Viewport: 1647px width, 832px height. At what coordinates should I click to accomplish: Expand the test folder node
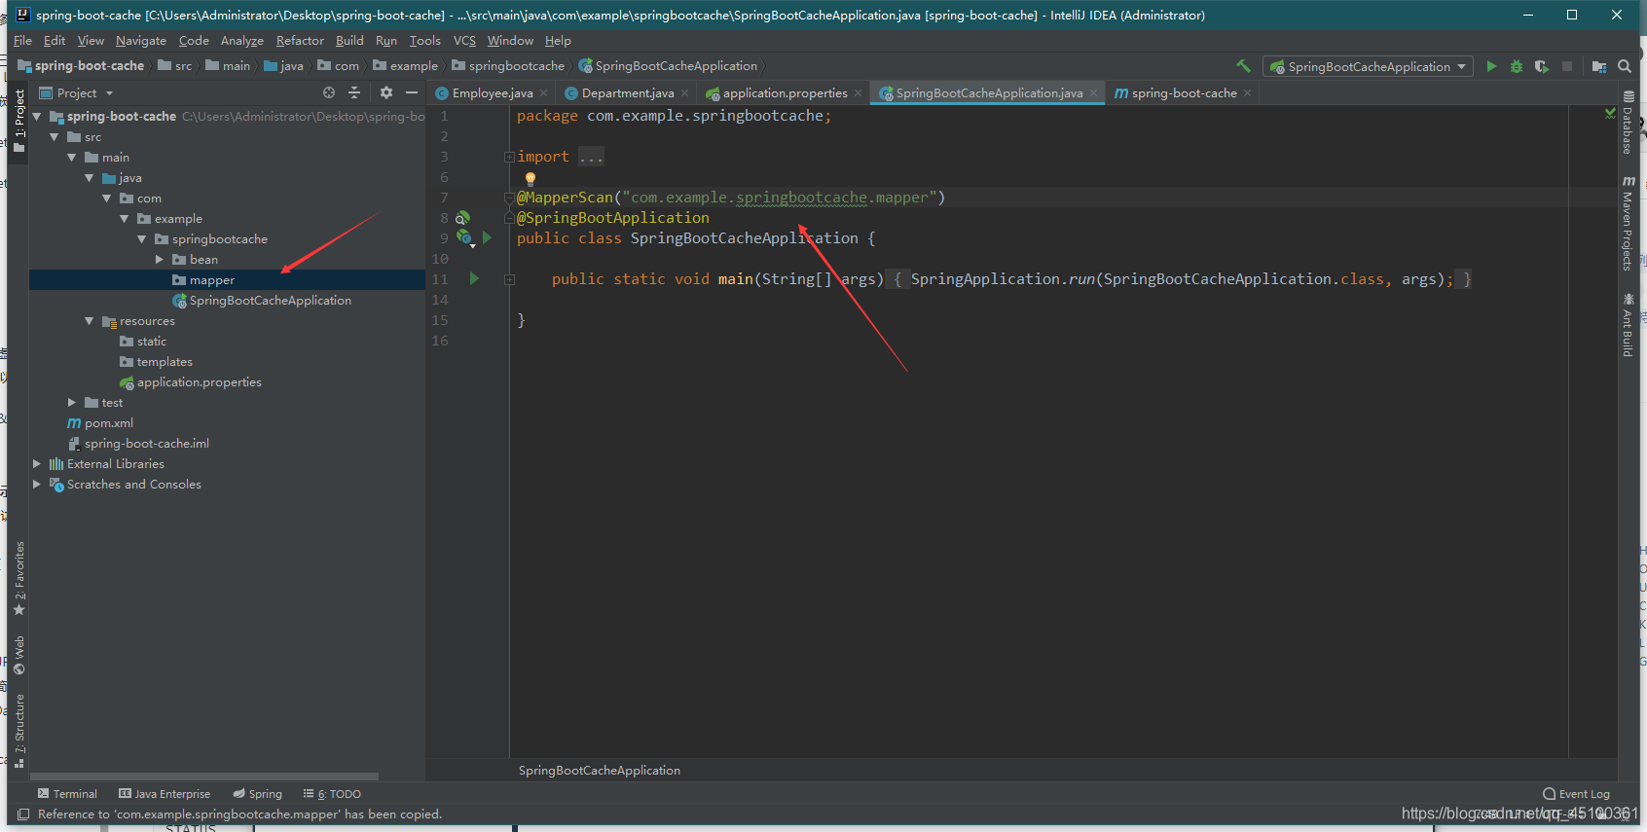pos(72,403)
